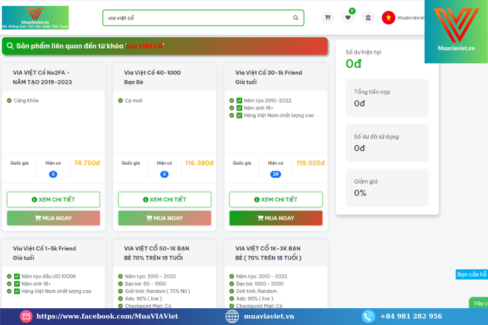Click 'Bạn bè: 1000 - 3000' line
The image size is (488, 325).
(260, 284)
